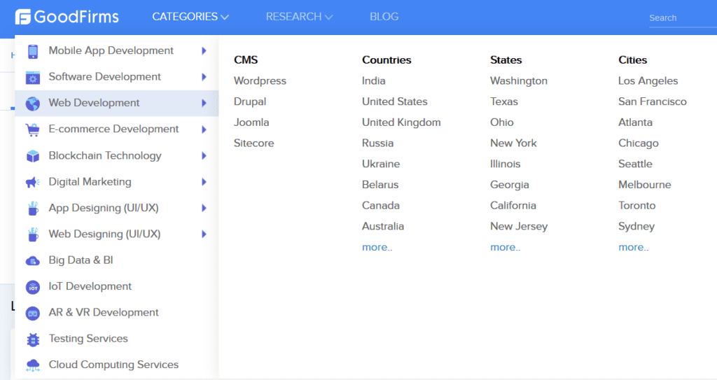Click the IoT Development icon
Image resolution: width=717 pixels, height=380 pixels.
[x=32, y=287]
